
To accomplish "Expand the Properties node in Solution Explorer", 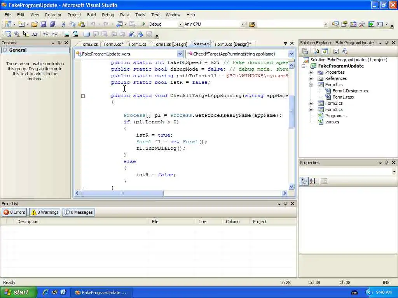I will tap(311, 72).
